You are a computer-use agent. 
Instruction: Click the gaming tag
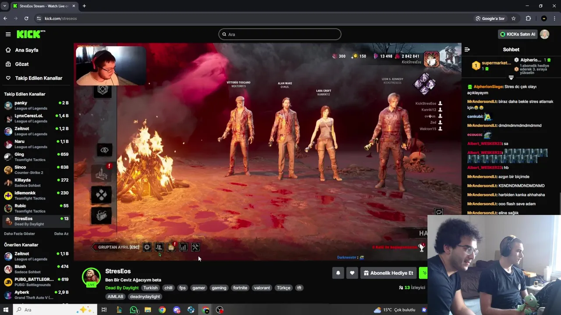pyautogui.click(x=219, y=288)
